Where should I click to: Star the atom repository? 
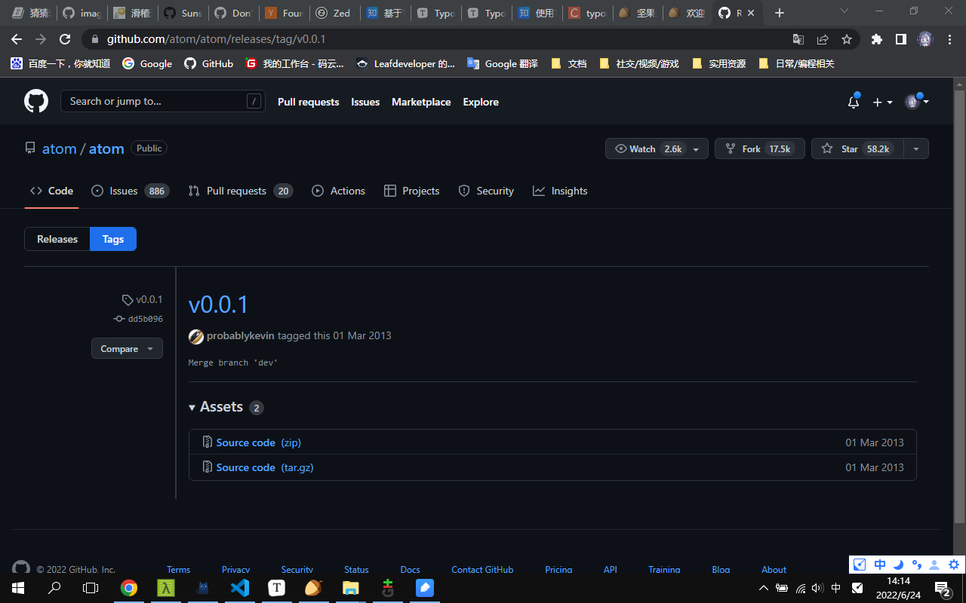point(857,148)
